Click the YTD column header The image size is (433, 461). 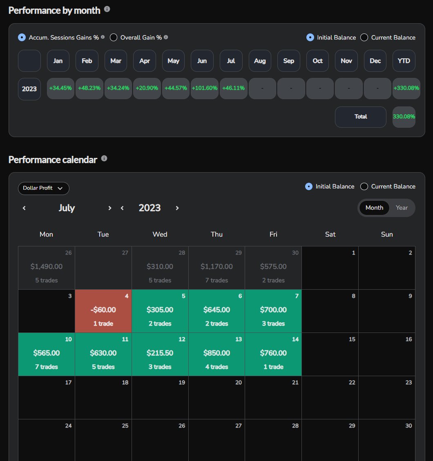[404, 61]
